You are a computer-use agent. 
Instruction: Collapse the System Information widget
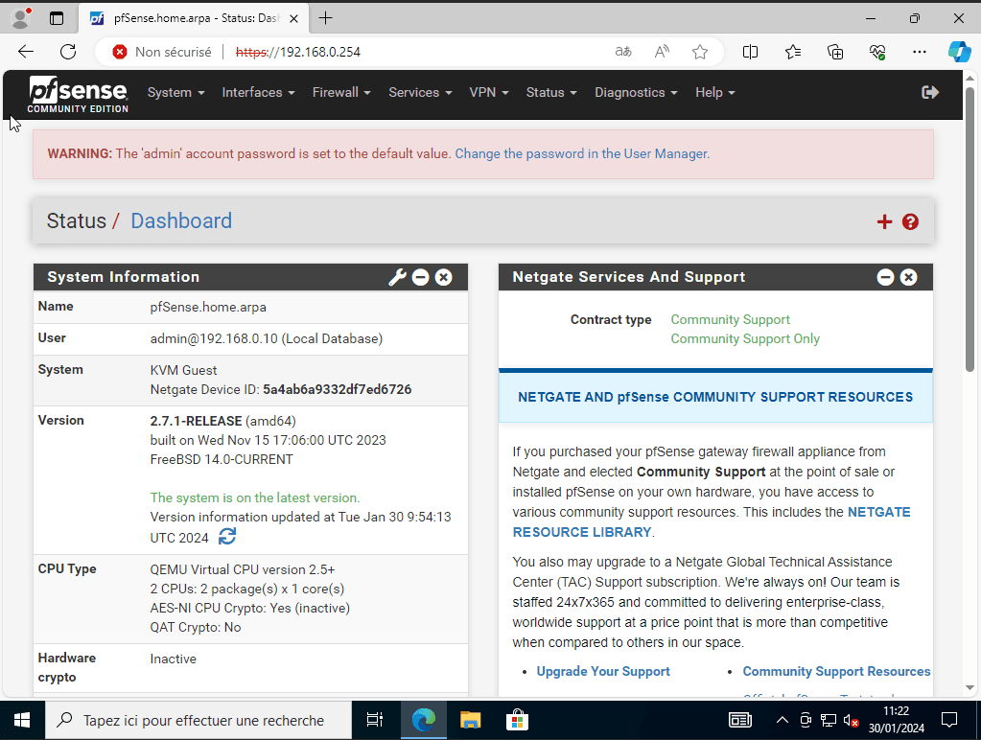(x=420, y=277)
